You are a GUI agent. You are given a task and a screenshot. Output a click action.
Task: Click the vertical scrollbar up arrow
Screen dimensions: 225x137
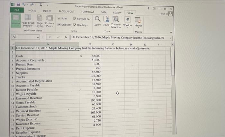click(172, 45)
